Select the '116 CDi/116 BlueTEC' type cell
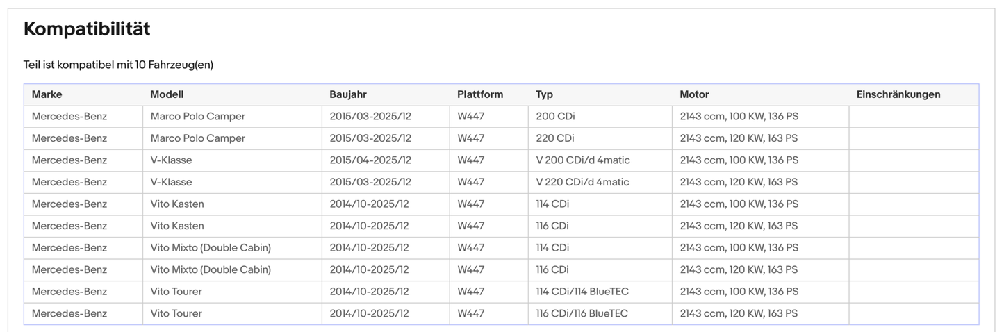This screenshot has height=332, width=1004. [x=582, y=314]
